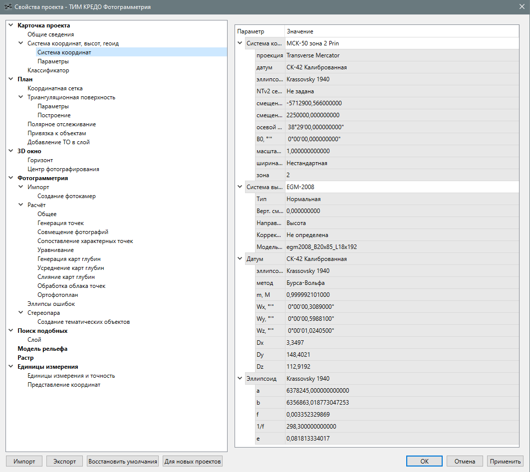Select Усреднение карт глубин
530x472 pixels.
(x=71, y=268)
